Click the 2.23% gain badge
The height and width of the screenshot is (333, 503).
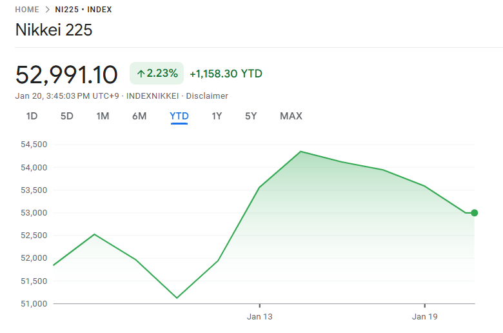coord(157,74)
